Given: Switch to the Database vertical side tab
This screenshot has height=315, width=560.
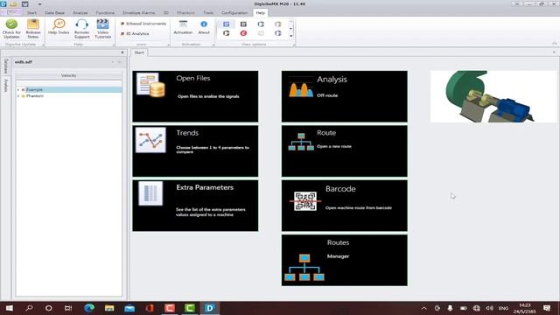Looking at the screenshot, I should click(6, 66).
